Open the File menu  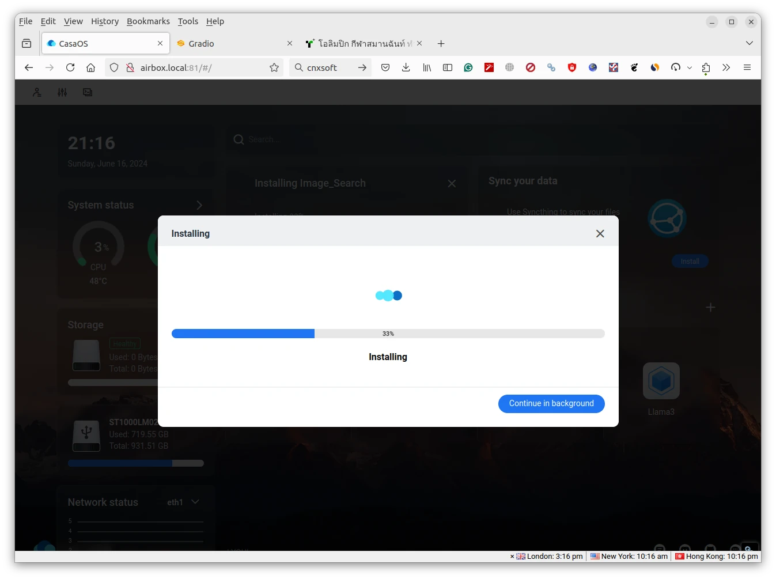26,21
